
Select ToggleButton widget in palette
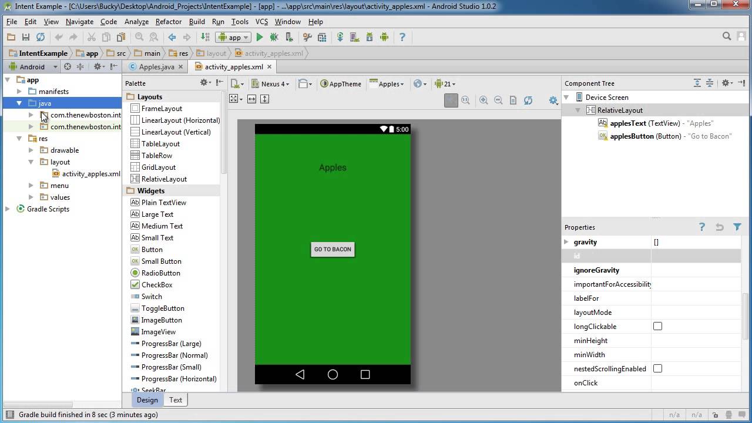[x=157, y=308]
